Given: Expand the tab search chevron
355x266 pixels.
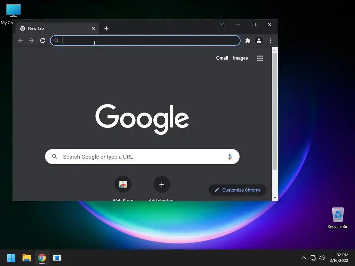Looking at the screenshot, I should click(x=222, y=25).
